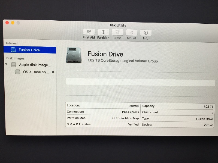Select the Apple disk image entry

(x=35, y=65)
